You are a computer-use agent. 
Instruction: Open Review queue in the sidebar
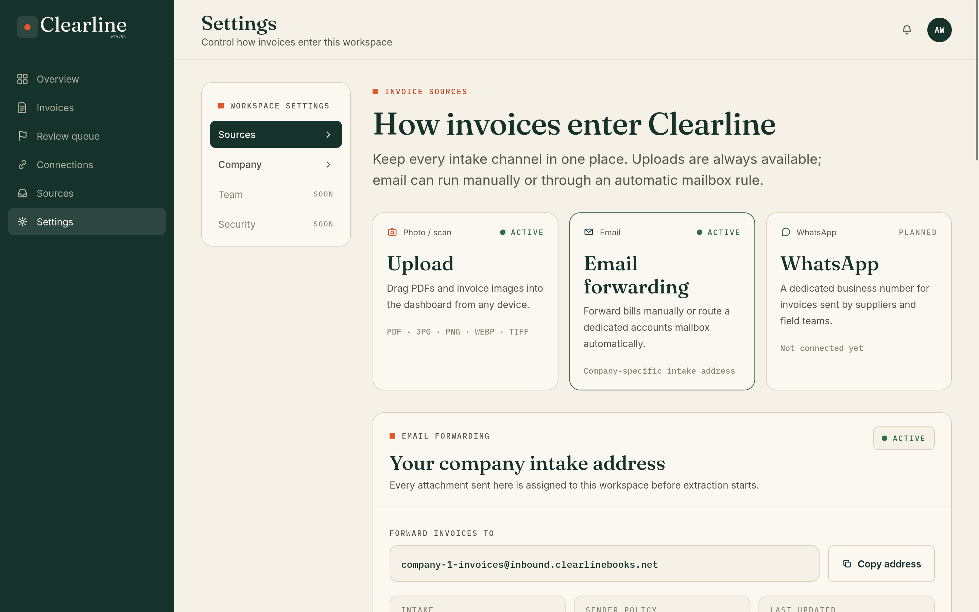tap(87, 136)
